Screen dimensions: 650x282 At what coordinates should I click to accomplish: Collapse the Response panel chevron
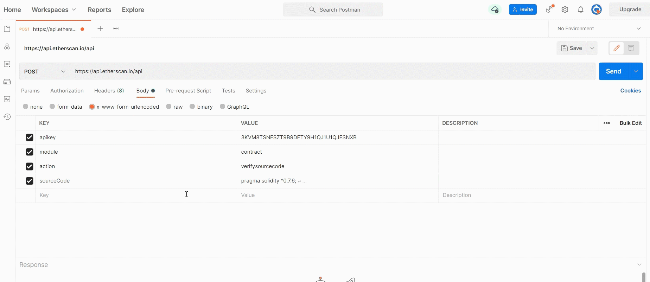pyautogui.click(x=639, y=264)
